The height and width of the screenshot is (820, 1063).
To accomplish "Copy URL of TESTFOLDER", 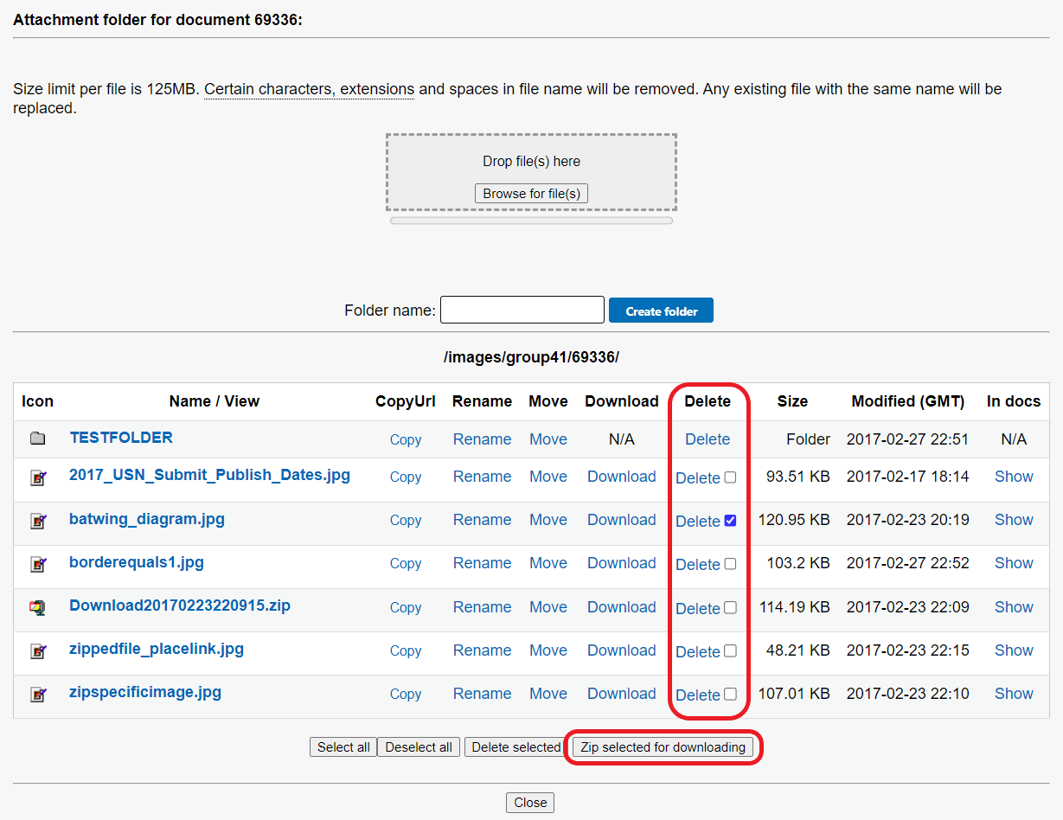I will click(x=406, y=439).
